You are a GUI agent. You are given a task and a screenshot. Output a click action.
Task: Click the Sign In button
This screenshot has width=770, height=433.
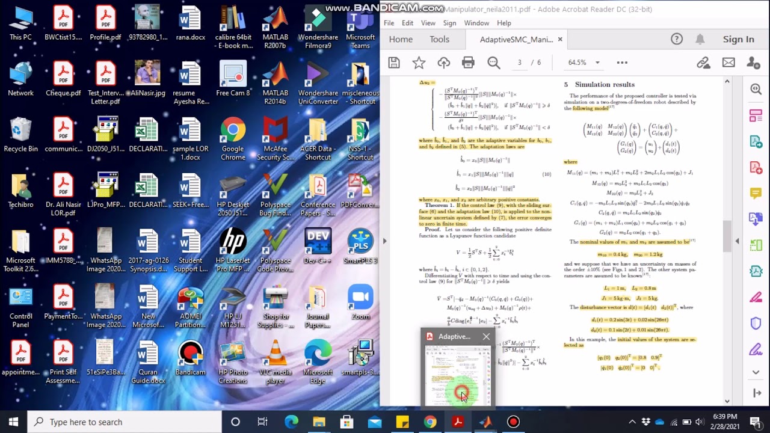pyautogui.click(x=738, y=39)
